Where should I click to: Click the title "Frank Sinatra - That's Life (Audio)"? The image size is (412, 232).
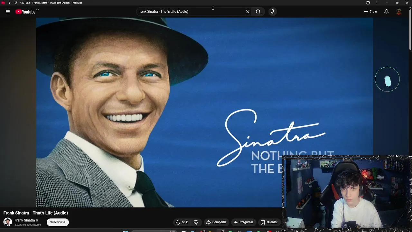36,213
